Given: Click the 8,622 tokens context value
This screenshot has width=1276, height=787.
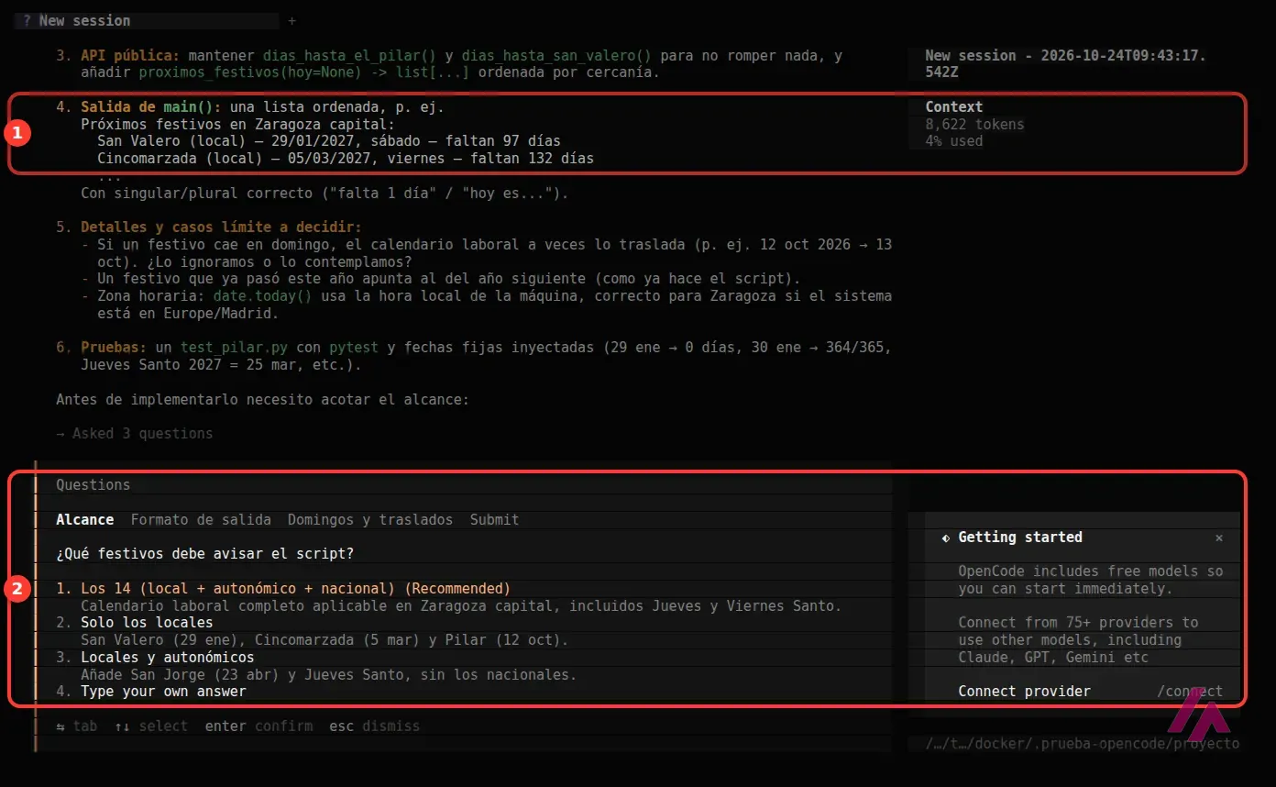Looking at the screenshot, I should 974,124.
